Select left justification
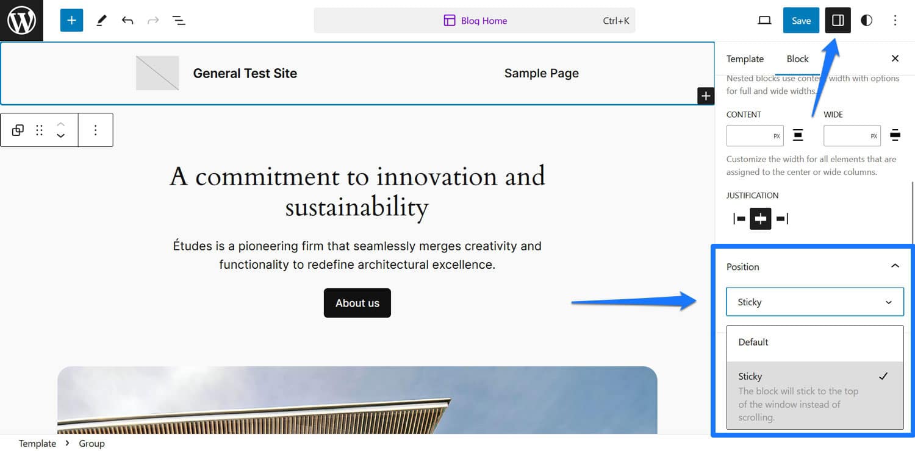Viewport: 915px width, 451px height. (739, 219)
